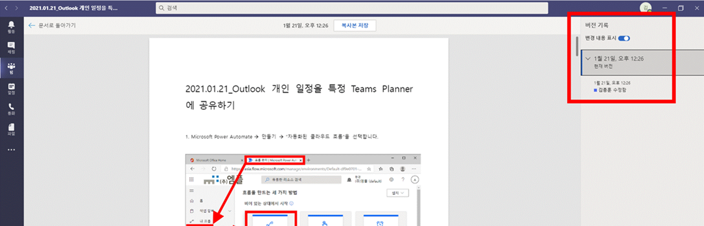Show more apps via the ellipsis icon
The height and width of the screenshot is (226, 704).
[11, 150]
